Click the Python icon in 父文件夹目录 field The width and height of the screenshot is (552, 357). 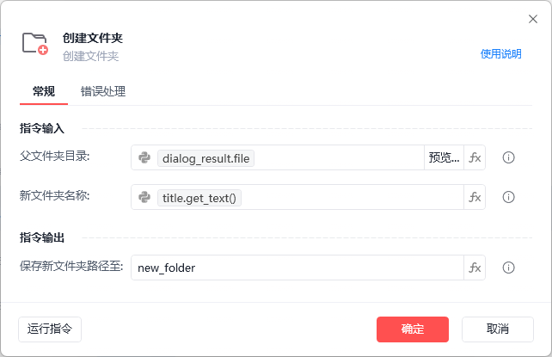tap(144, 157)
